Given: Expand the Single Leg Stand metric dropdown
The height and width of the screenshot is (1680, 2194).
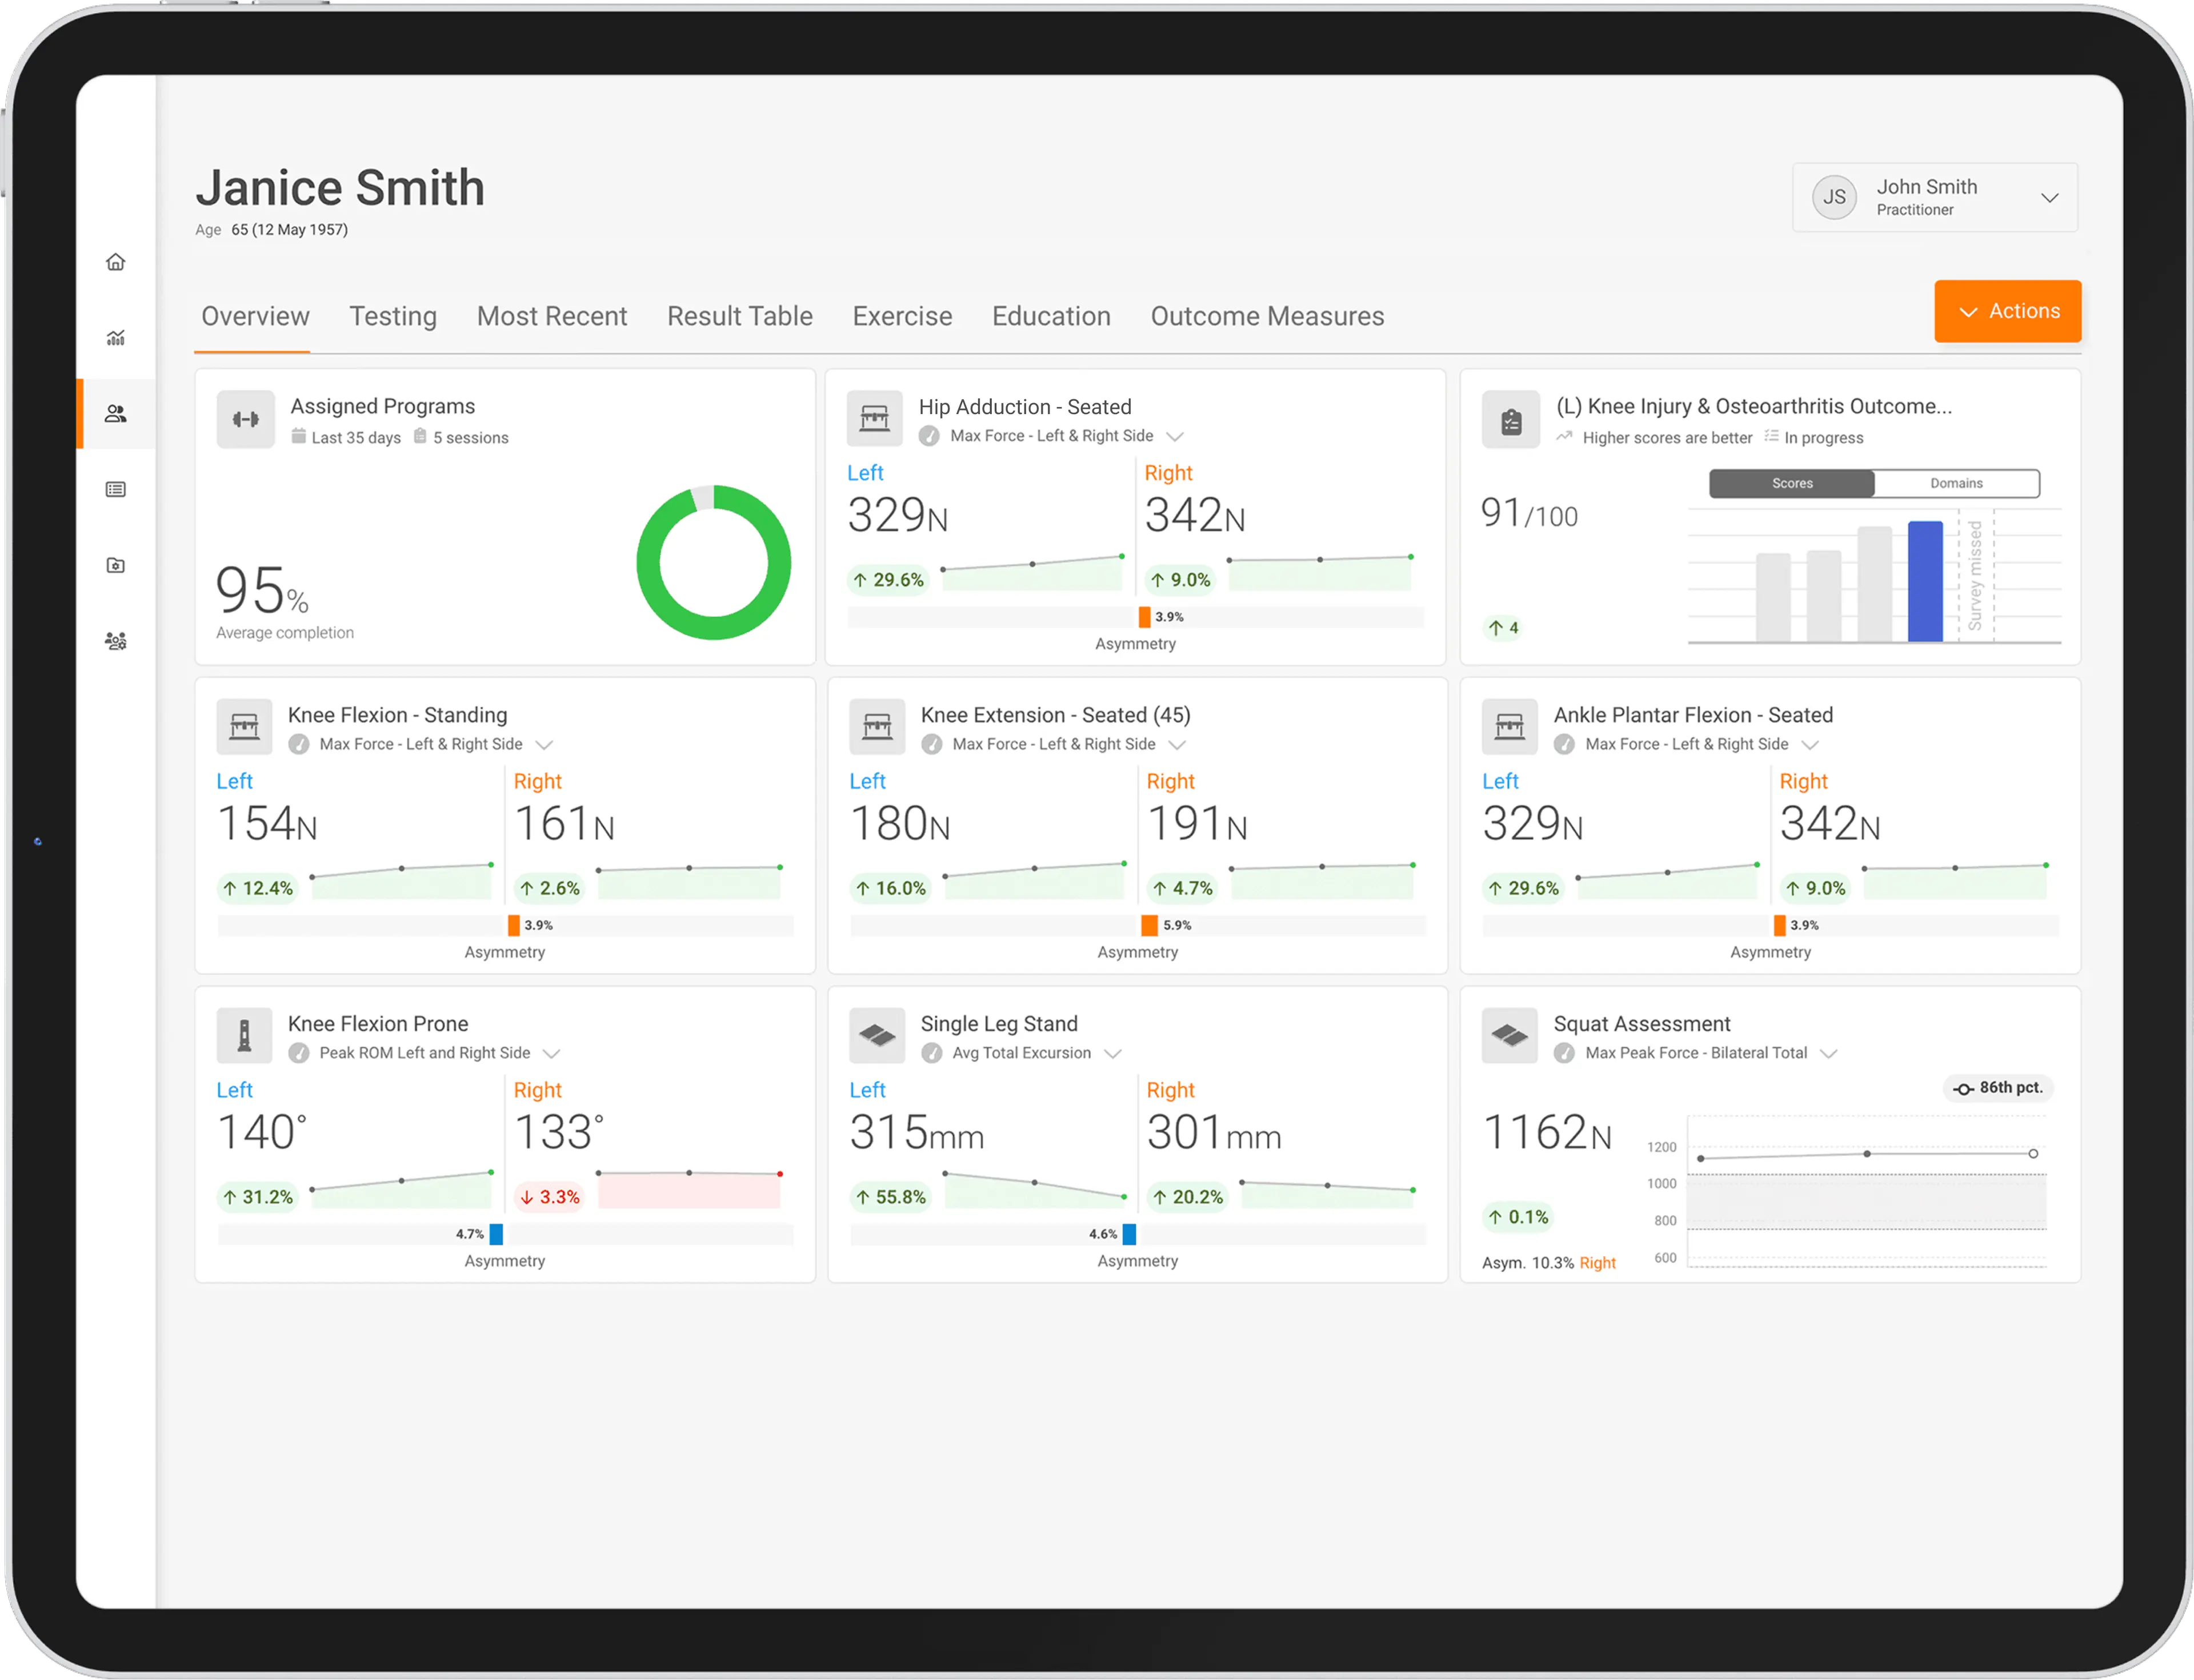Looking at the screenshot, I should (1114, 1054).
